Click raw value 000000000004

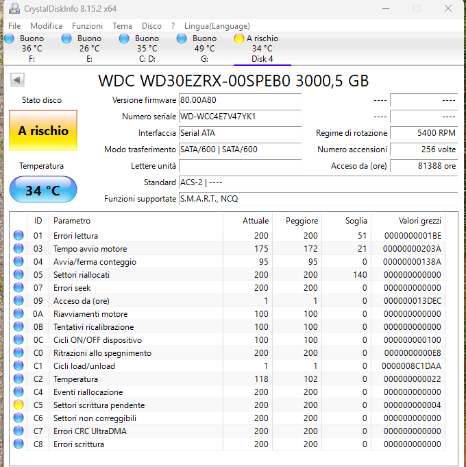(412, 405)
